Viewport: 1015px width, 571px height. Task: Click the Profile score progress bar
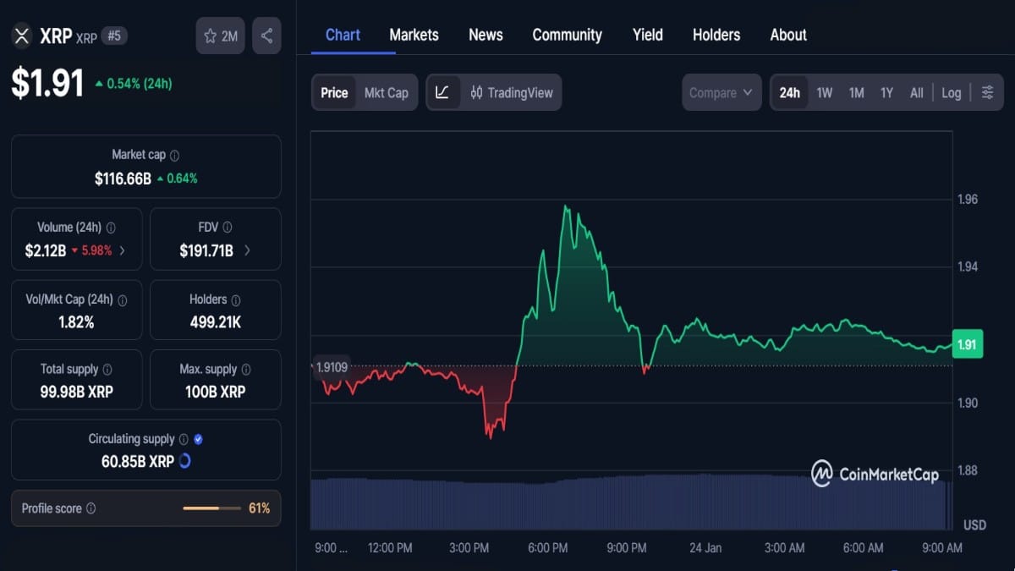coord(212,508)
